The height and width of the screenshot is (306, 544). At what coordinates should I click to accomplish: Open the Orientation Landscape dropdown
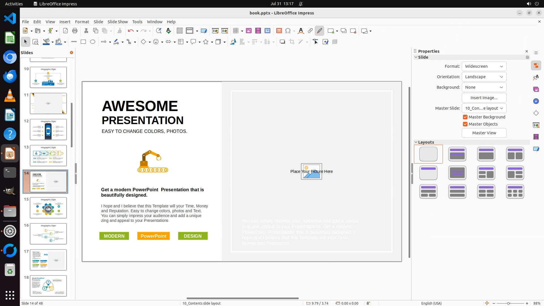pyautogui.click(x=484, y=77)
